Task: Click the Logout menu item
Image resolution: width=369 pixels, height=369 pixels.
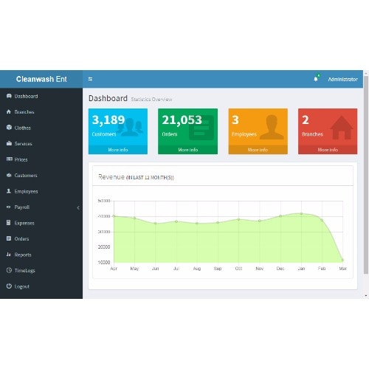Action: [x=41, y=286]
